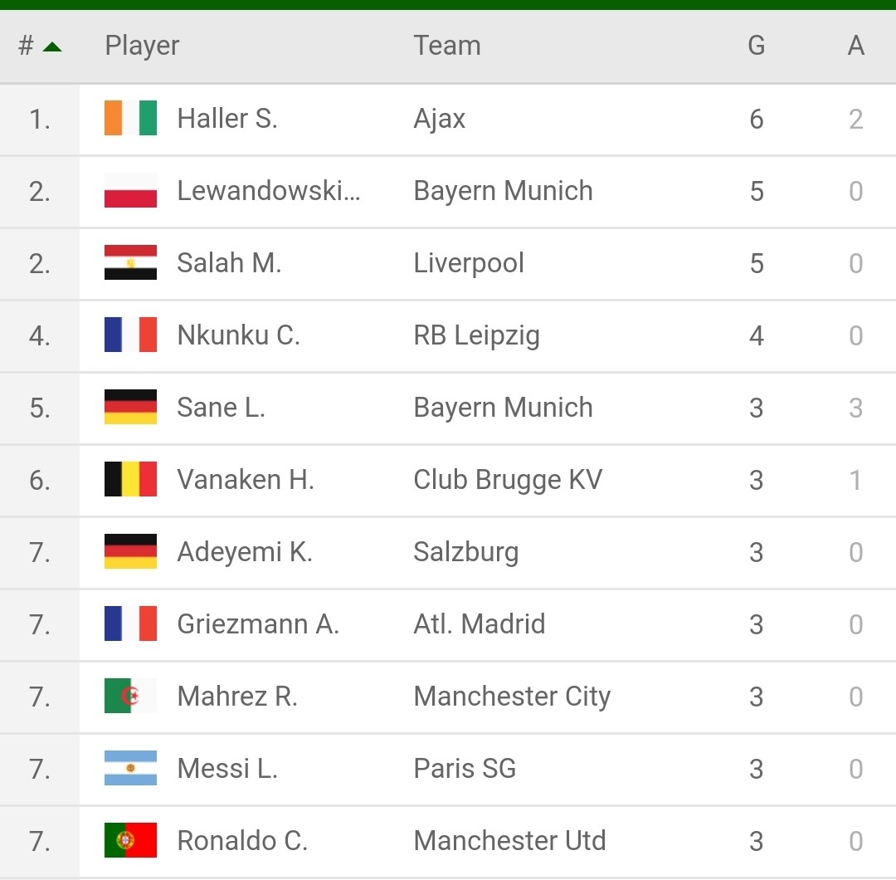Click the French flag beside Nkunku C.
The image size is (896, 880).
[130, 335]
